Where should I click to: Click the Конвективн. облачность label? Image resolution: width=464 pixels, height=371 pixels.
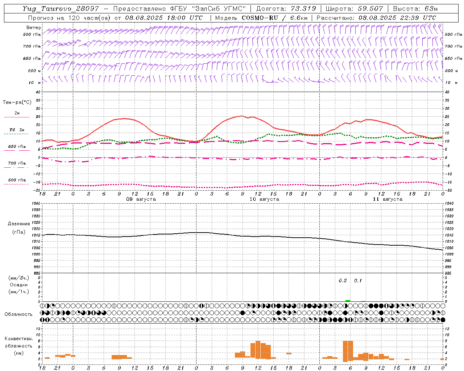point(19,342)
